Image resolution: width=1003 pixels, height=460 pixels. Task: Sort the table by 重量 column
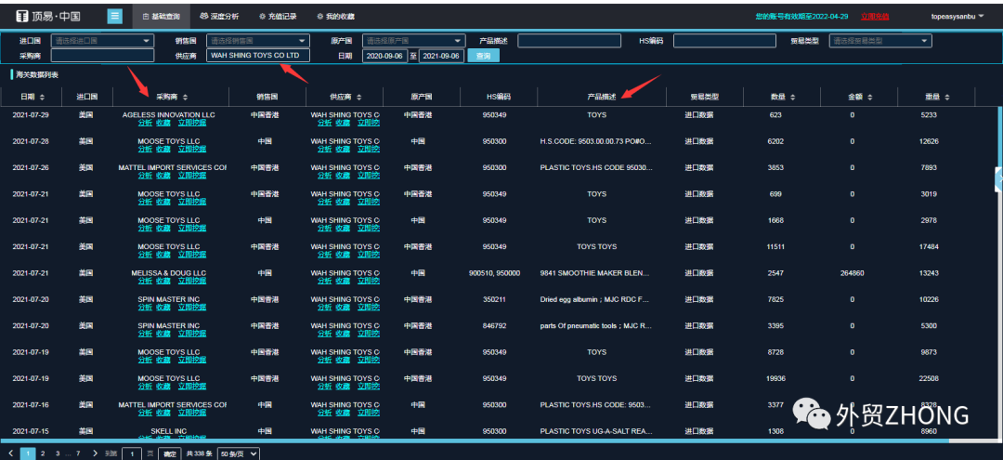[947, 98]
